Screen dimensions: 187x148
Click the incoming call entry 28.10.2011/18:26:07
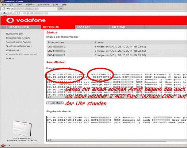coord(117,77)
